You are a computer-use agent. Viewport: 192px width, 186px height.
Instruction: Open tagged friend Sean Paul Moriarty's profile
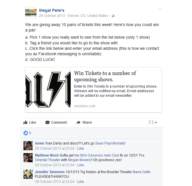click(110, 143)
